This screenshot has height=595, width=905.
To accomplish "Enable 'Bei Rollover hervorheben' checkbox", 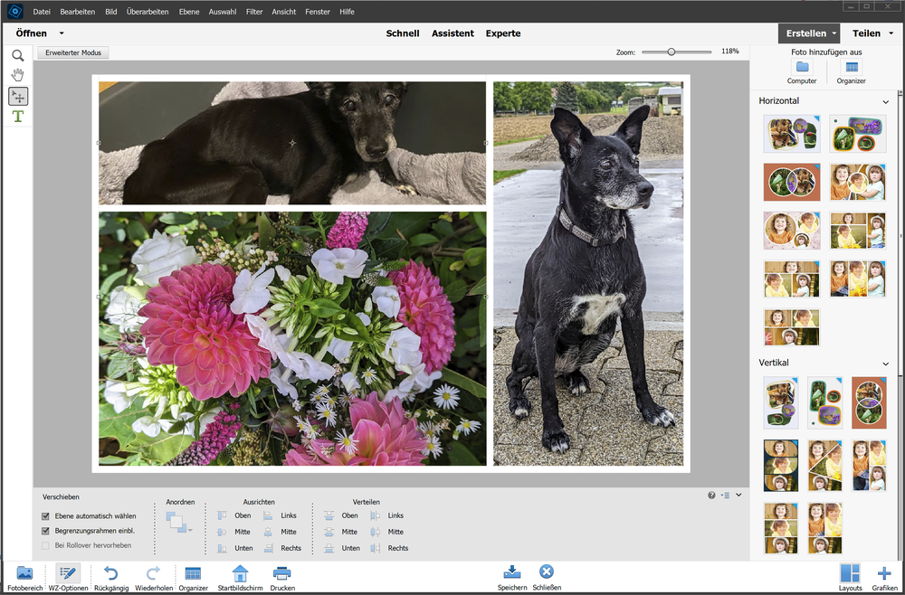I will pyautogui.click(x=44, y=544).
